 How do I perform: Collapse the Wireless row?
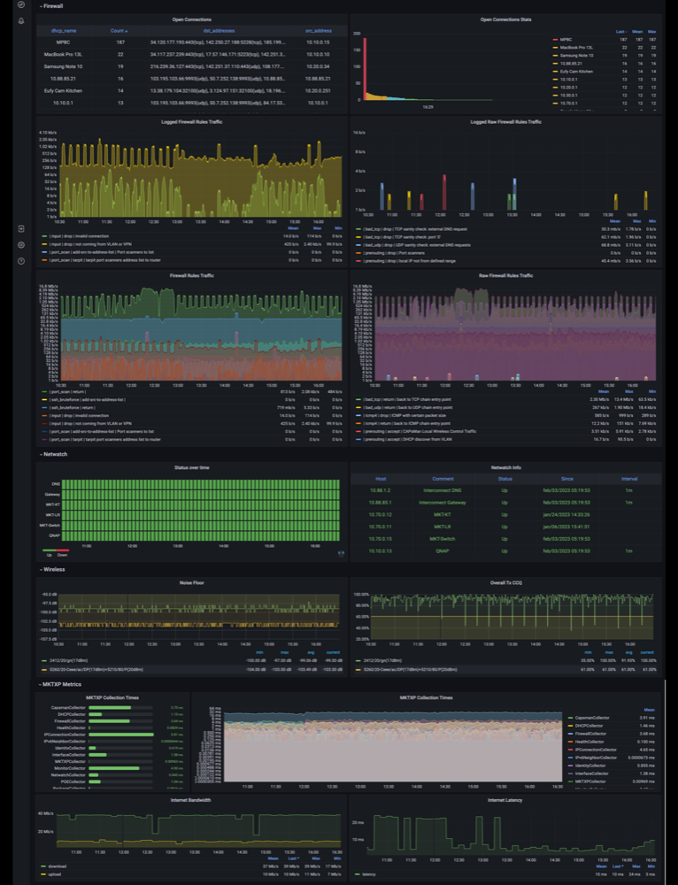pos(52,569)
